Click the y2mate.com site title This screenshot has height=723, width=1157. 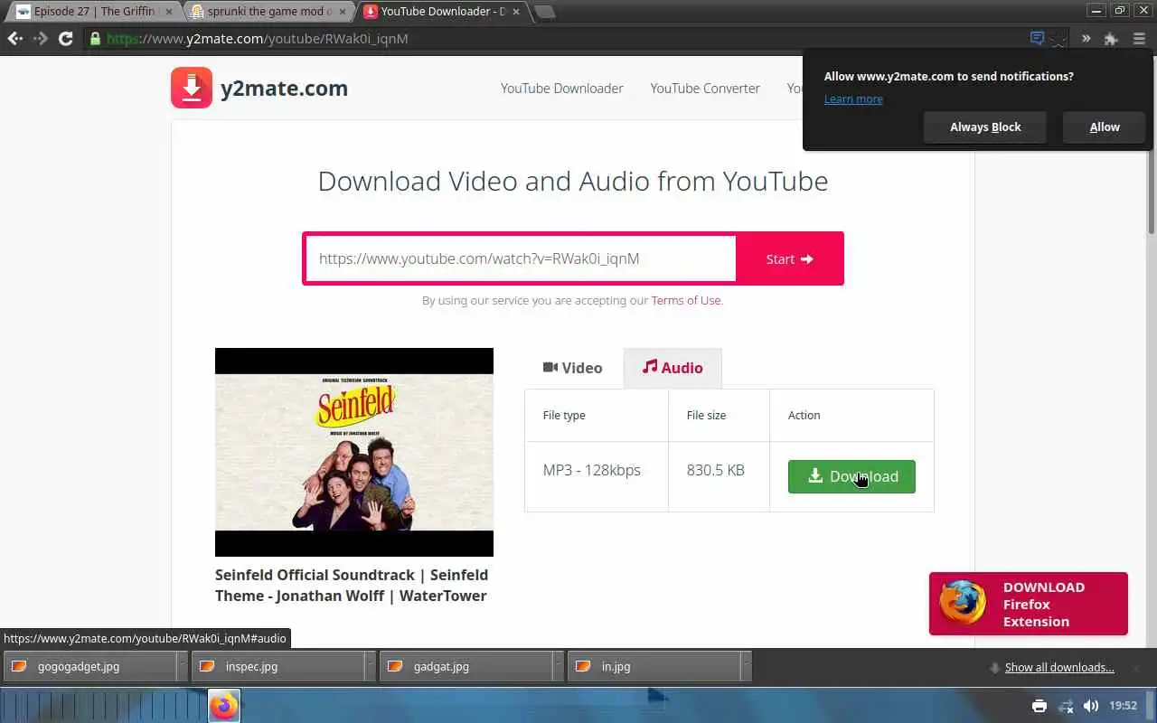tap(284, 89)
